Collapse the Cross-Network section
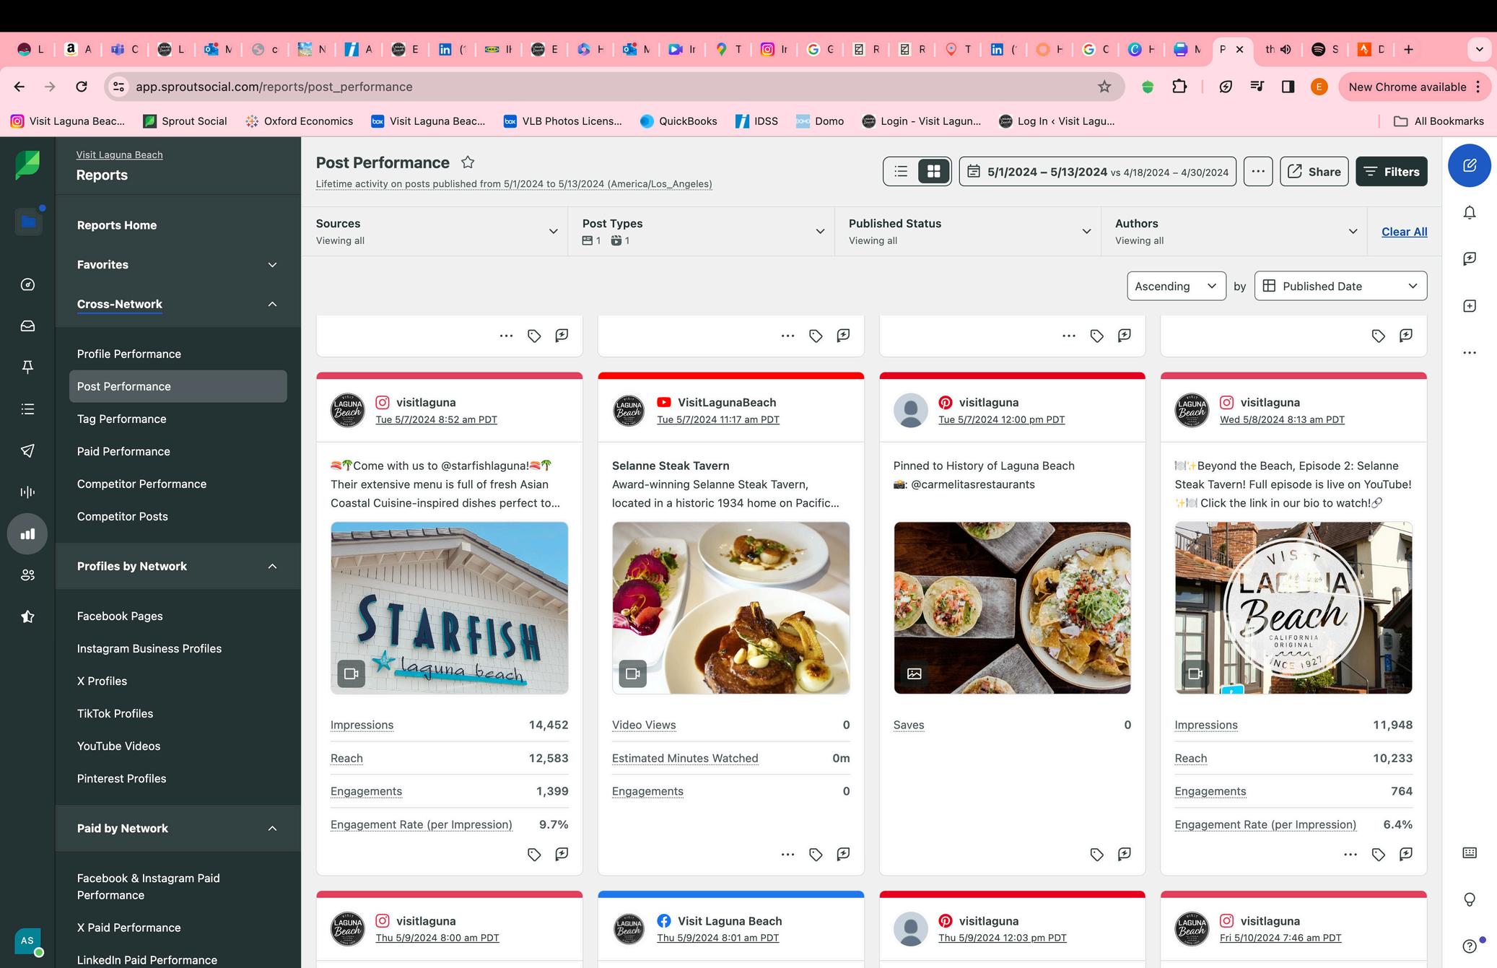This screenshot has width=1497, height=968. click(272, 304)
